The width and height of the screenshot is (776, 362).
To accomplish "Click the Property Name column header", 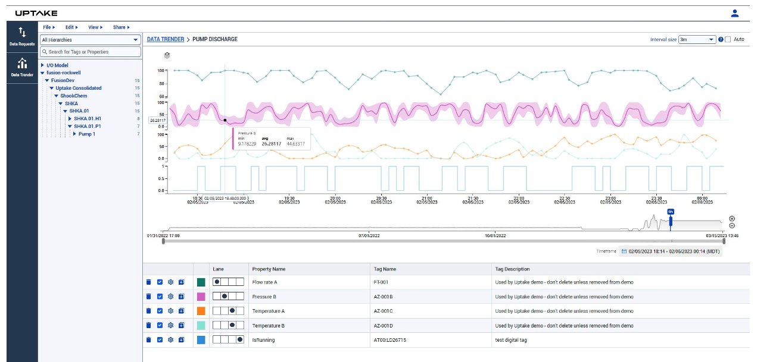I will click(269, 269).
